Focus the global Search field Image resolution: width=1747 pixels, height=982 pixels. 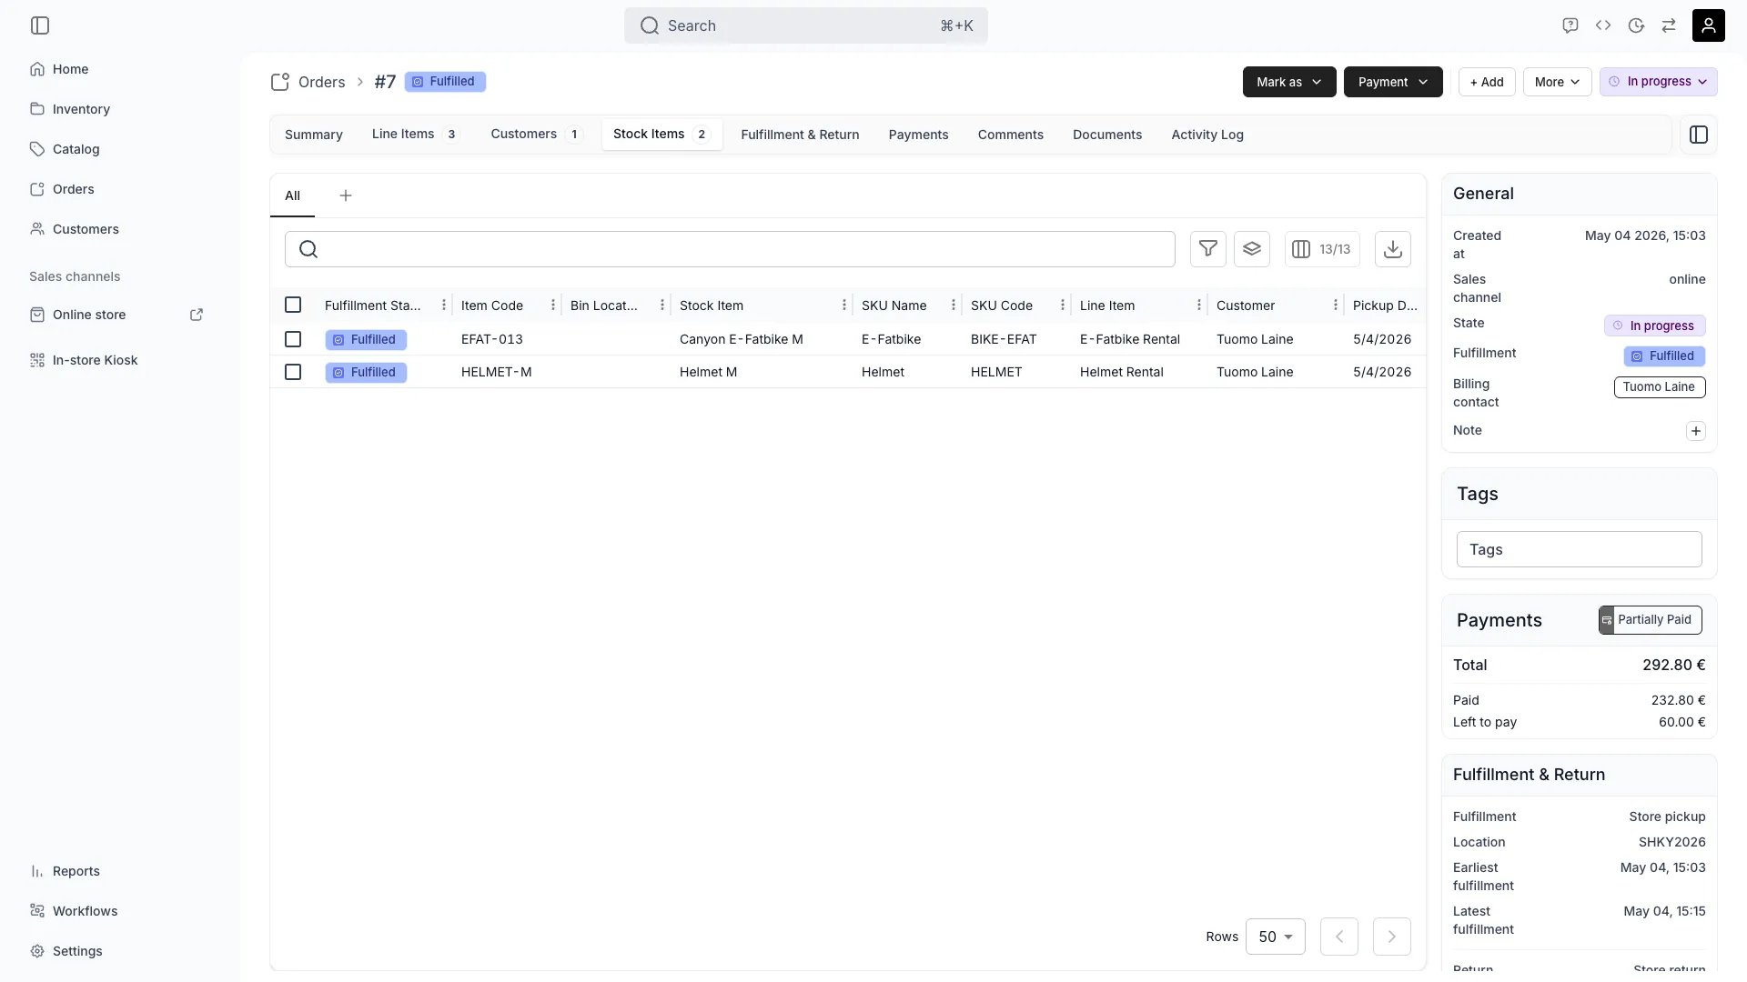click(806, 25)
